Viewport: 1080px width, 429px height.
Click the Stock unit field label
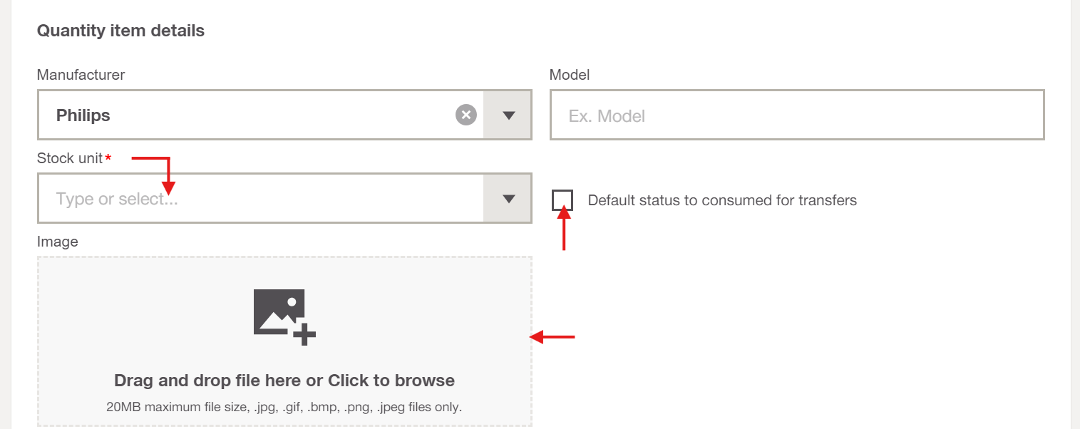click(70, 158)
